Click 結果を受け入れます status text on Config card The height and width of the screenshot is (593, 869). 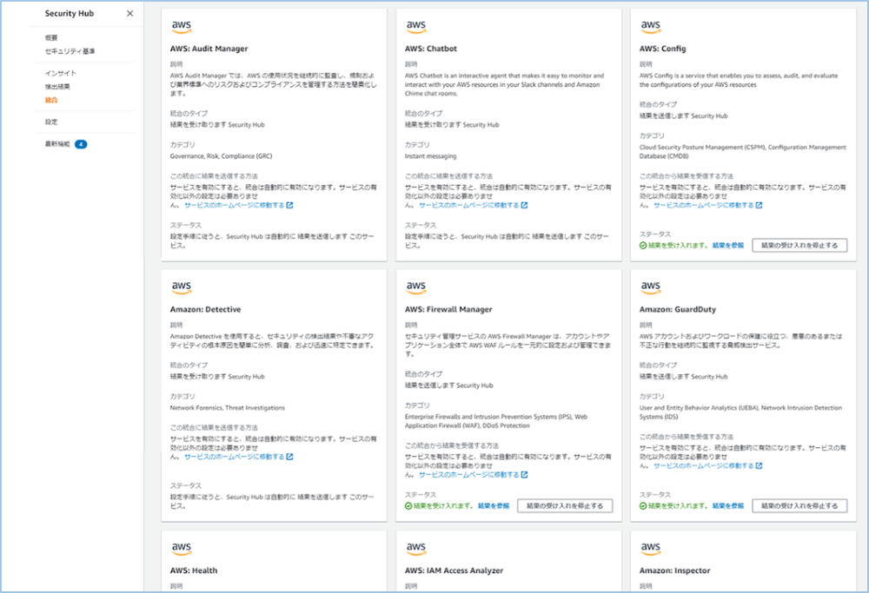point(679,246)
